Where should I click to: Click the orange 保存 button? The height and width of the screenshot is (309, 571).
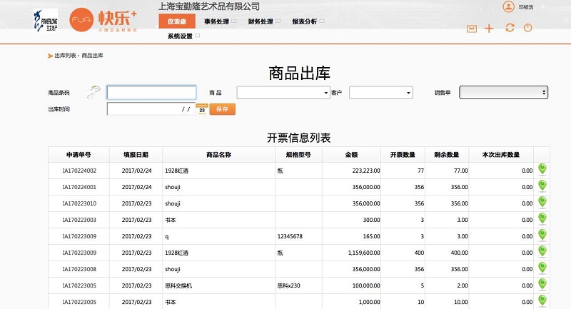222,109
